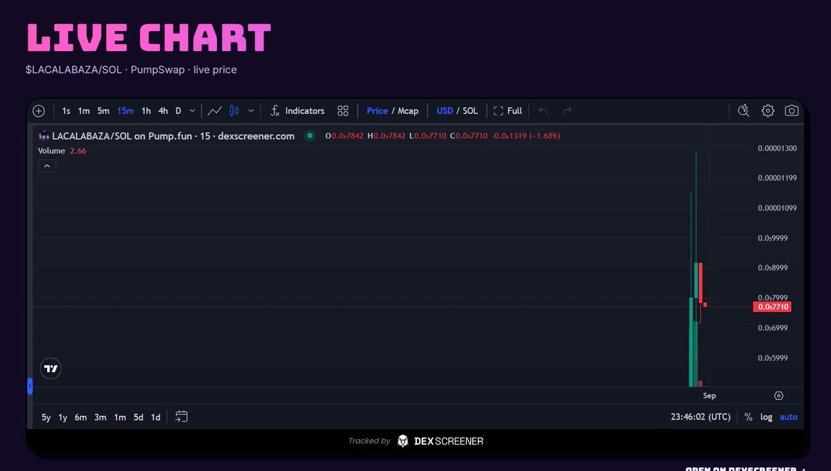The image size is (831, 471).
Task: Click the 0.00001300 price axis label
Action: tap(777, 149)
